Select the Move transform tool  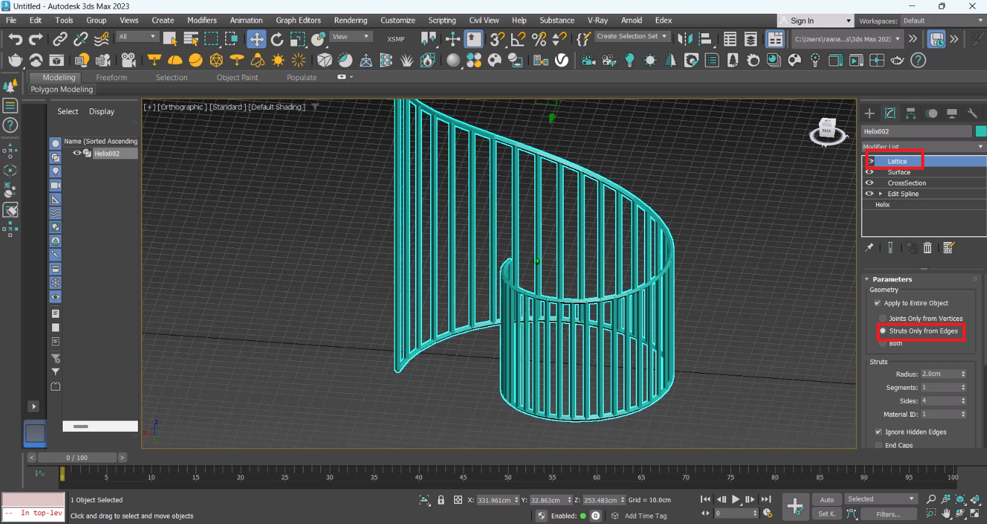[x=256, y=39]
